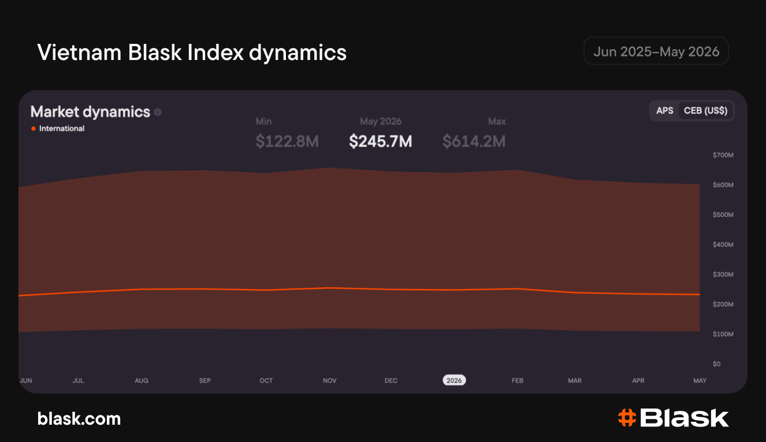Viewport: 766px width, 442px height.
Task: Click the Min stat label
Action: pyautogui.click(x=263, y=122)
